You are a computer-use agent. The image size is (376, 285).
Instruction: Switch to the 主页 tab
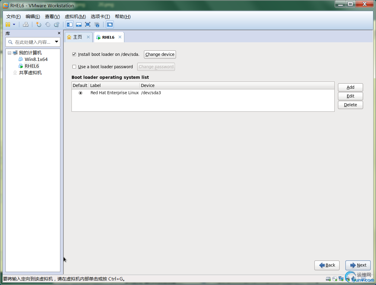tap(78, 37)
